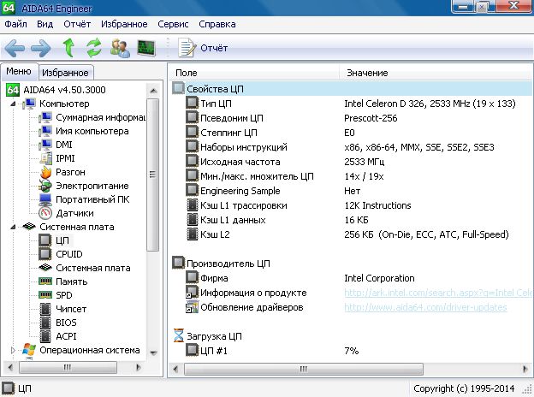The image size is (534, 397).
Task: Select Портативный ПК laptop icon
Action: tap(45, 199)
